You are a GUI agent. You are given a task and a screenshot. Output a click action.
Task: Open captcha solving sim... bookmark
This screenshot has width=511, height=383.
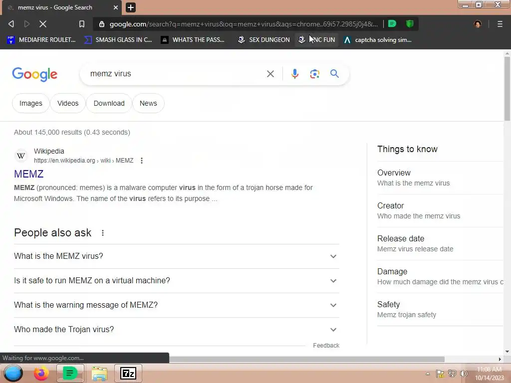pos(378,40)
